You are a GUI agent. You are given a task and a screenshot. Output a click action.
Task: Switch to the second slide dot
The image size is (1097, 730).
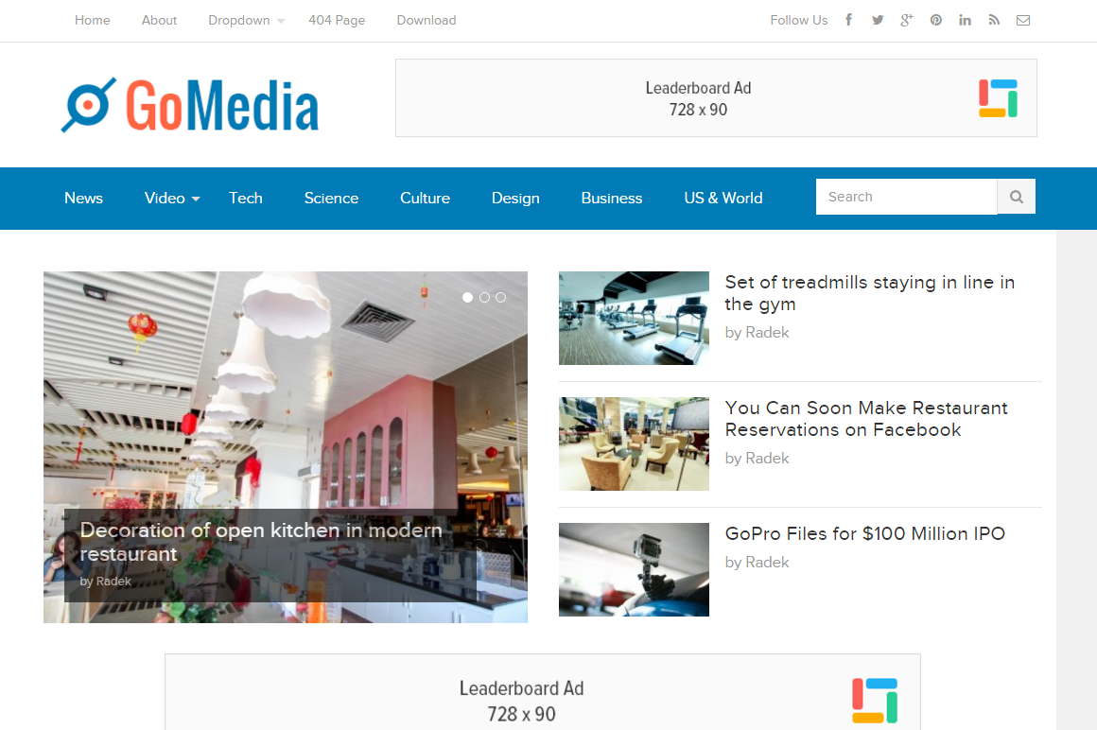(484, 297)
